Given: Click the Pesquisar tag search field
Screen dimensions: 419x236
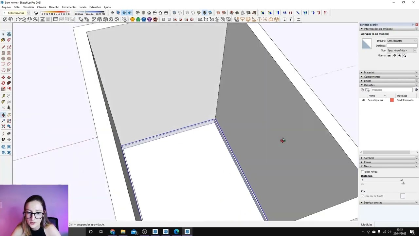Looking at the screenshot, I should (x=392, y=90).
